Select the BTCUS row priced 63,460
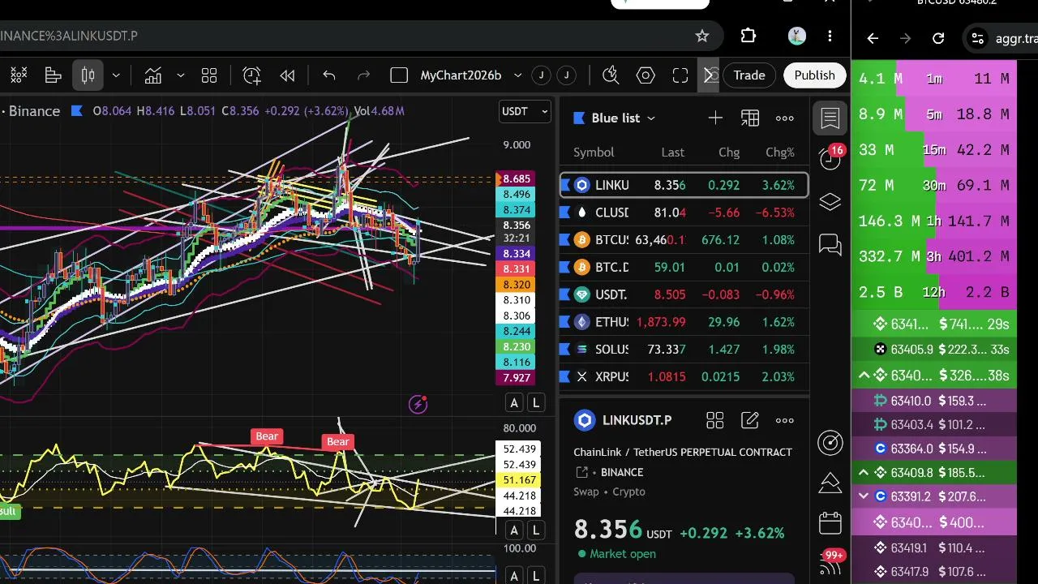The height and width of the screenshot is (584, 1038). click(684, 240)
